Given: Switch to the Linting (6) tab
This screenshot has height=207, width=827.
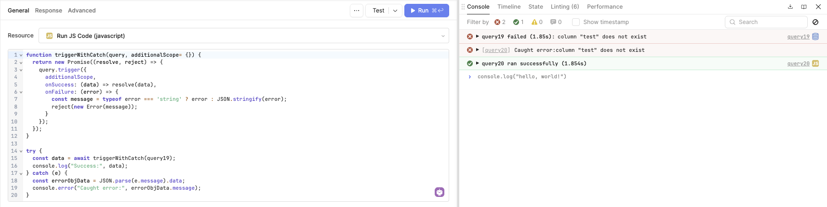Looking at the screenshot, I should point(565,7).
